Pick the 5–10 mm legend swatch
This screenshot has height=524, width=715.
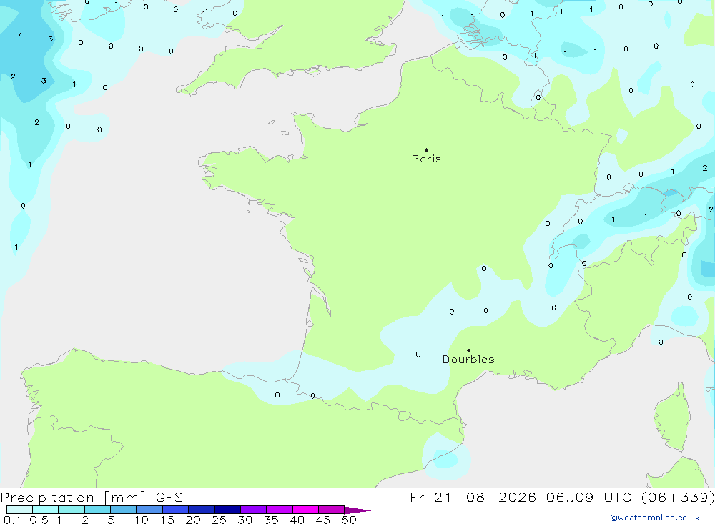pyautogui.click(x=124, y=510)
